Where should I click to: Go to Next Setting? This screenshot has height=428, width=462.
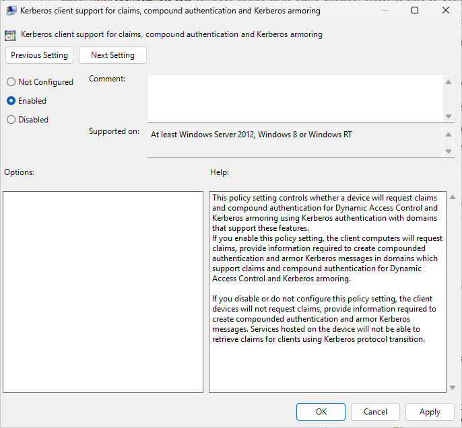pos(112,55)
